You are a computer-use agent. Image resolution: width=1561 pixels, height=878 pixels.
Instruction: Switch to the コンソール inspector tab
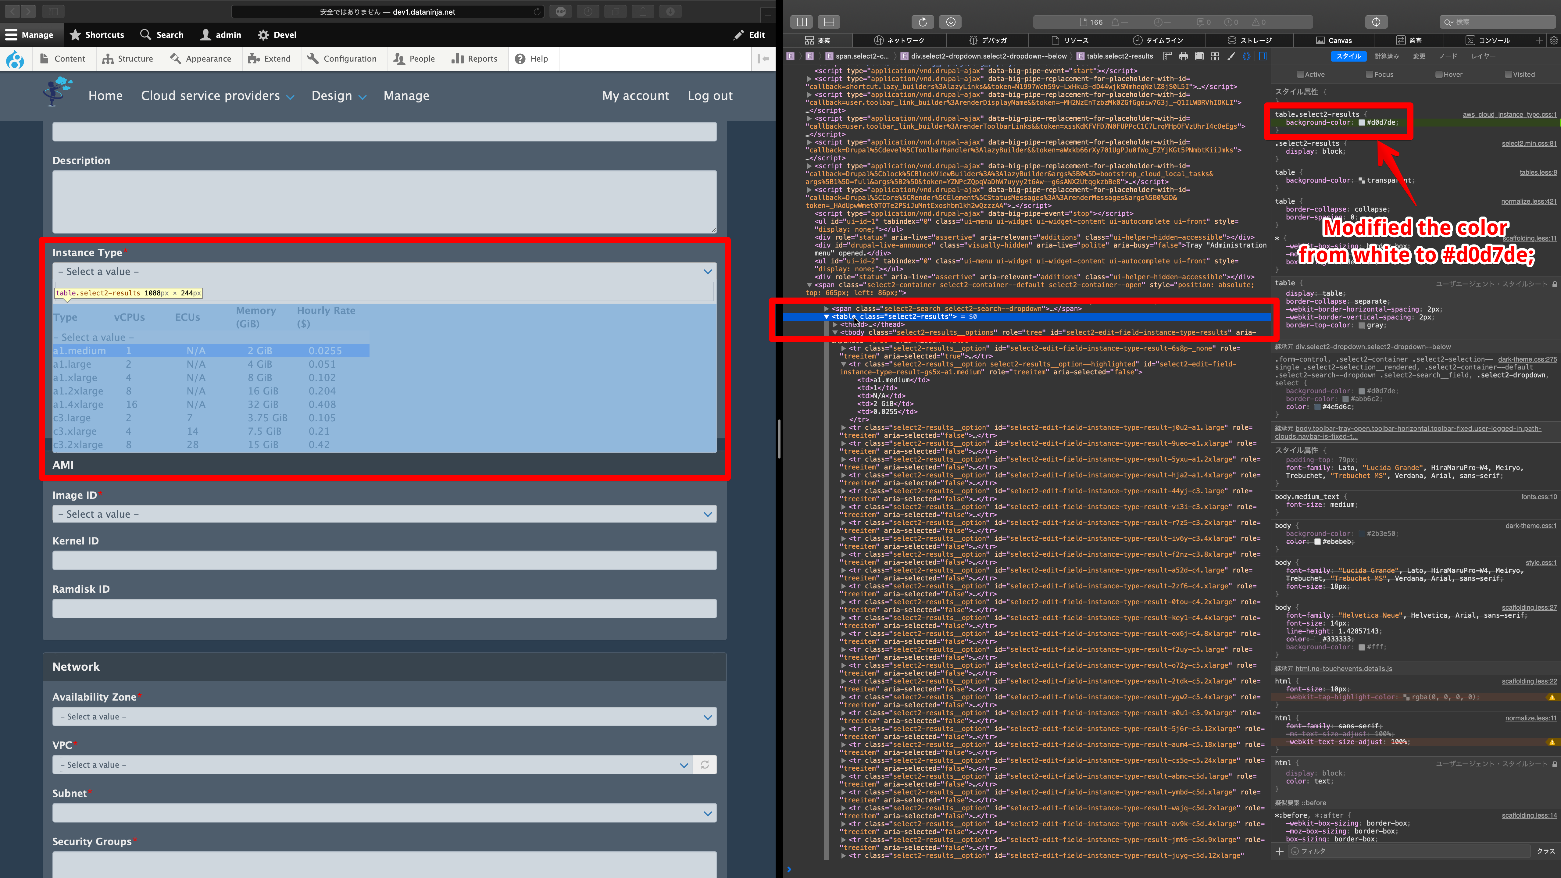click(1488, 40)
